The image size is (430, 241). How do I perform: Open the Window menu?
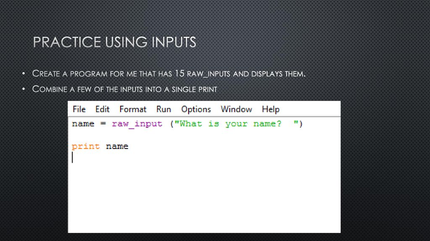(236, 109)
